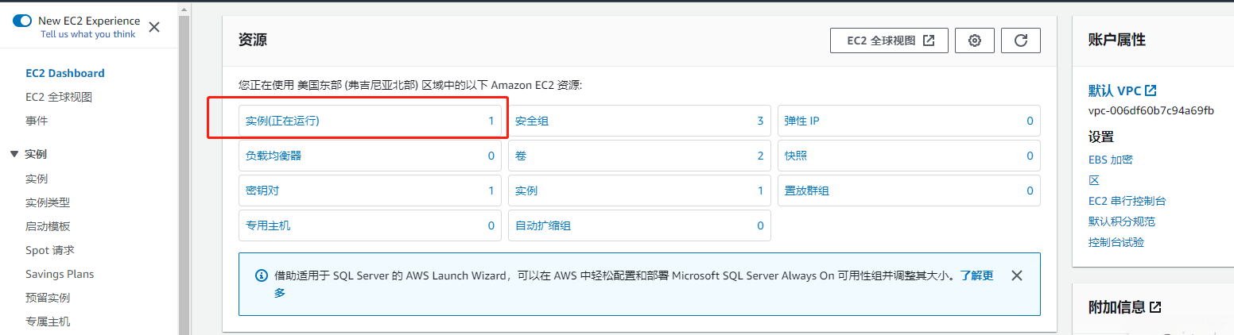Screen dimensions: 1234x335
Task: Open the external link icon beside 附加信息
Action: [1155, 306]
